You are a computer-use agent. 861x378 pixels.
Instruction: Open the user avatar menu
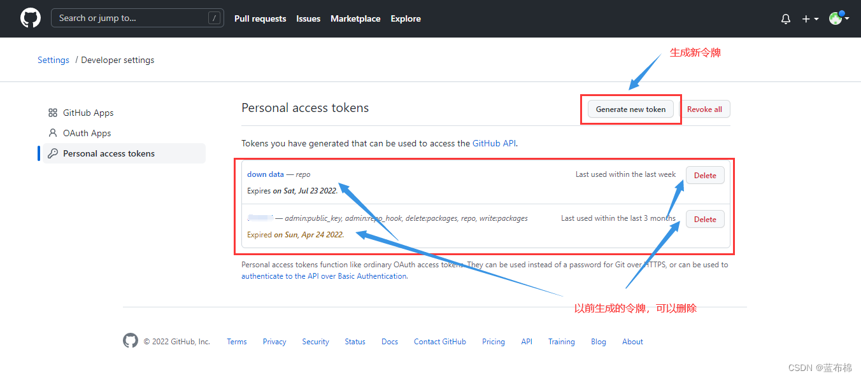point(839,18)
